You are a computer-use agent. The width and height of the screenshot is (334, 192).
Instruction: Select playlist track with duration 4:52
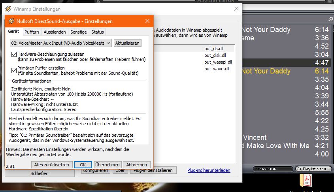[x=287, y=46]
